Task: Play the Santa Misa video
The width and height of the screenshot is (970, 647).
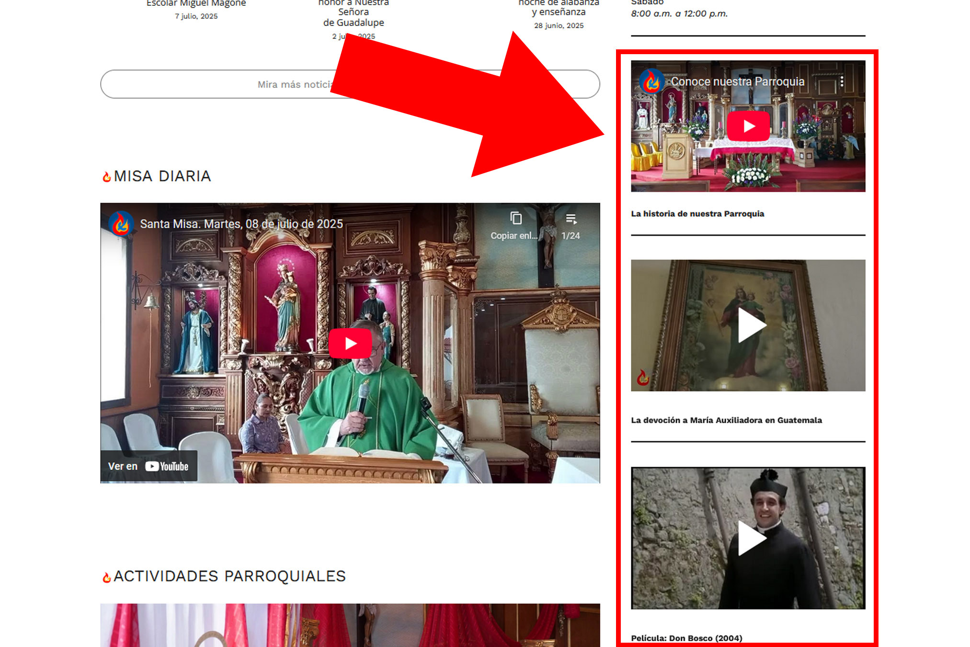Action: click(x=350, y=343)
